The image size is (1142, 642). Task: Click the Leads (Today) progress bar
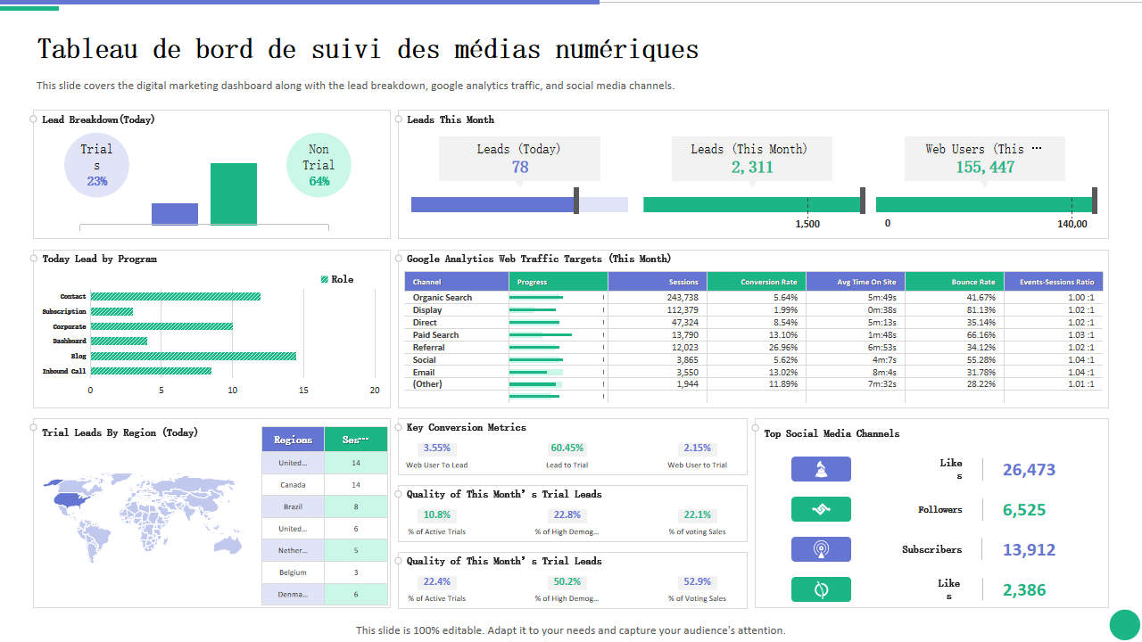(519, 204)
